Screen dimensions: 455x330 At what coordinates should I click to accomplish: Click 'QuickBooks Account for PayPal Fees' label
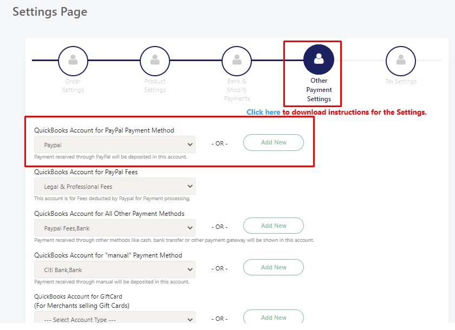point(86,172)
